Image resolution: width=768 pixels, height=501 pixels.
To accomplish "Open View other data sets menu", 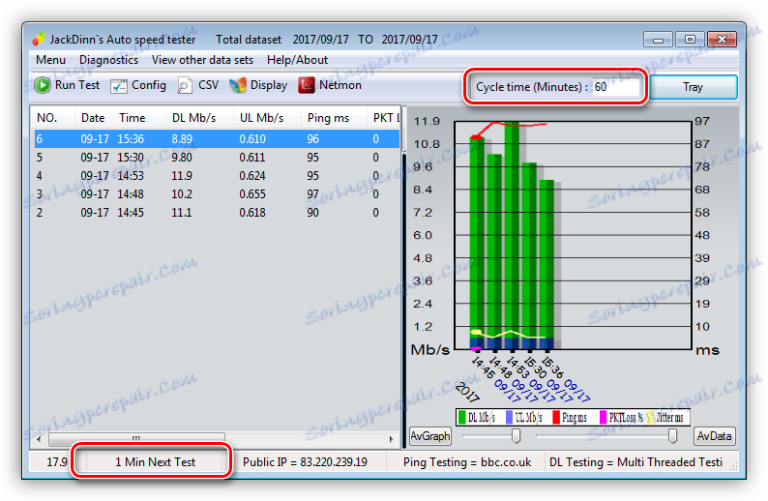I will (202, 60).
